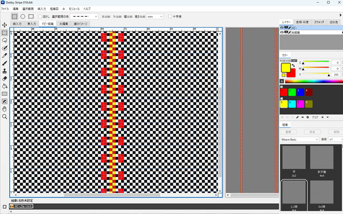Click the pencil edit icon on ドビー layer
The height and width of the screenshot is (214, 343).
tap(290, 28)
